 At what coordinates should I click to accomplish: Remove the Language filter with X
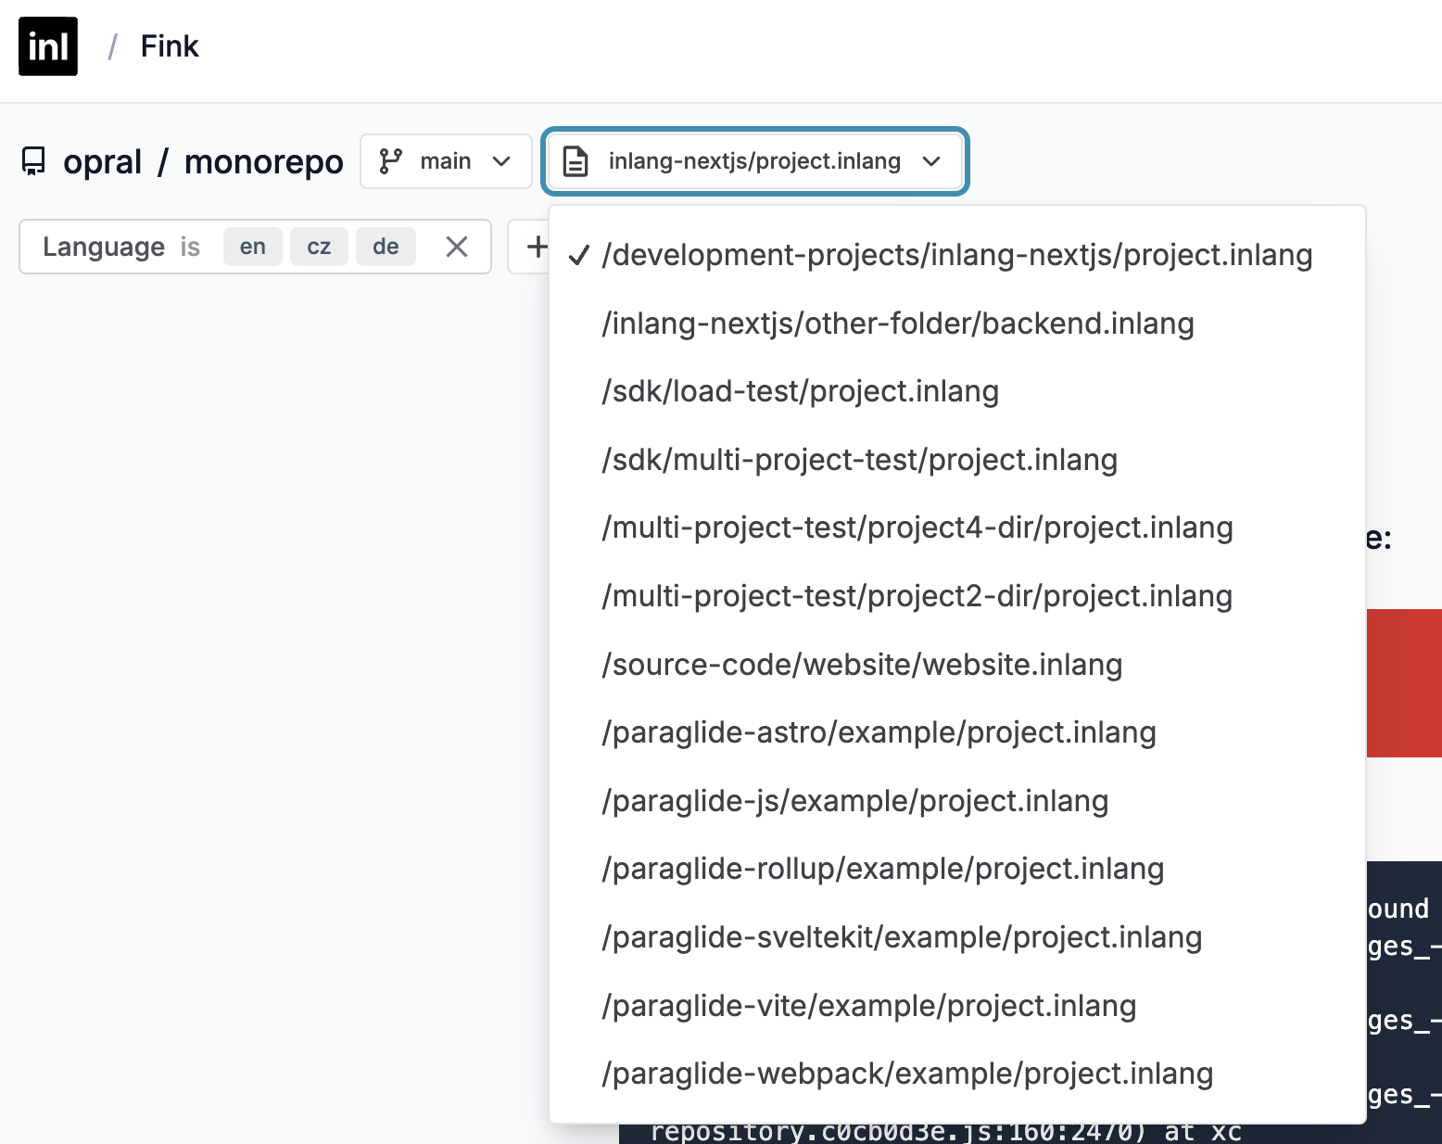click(457, 247)
